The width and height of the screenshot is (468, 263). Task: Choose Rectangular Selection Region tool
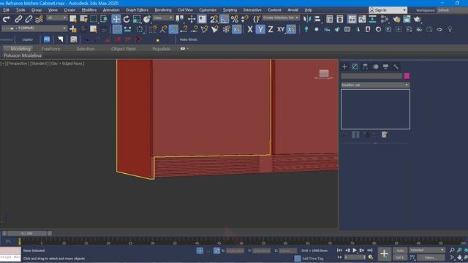tap(94, 20)
